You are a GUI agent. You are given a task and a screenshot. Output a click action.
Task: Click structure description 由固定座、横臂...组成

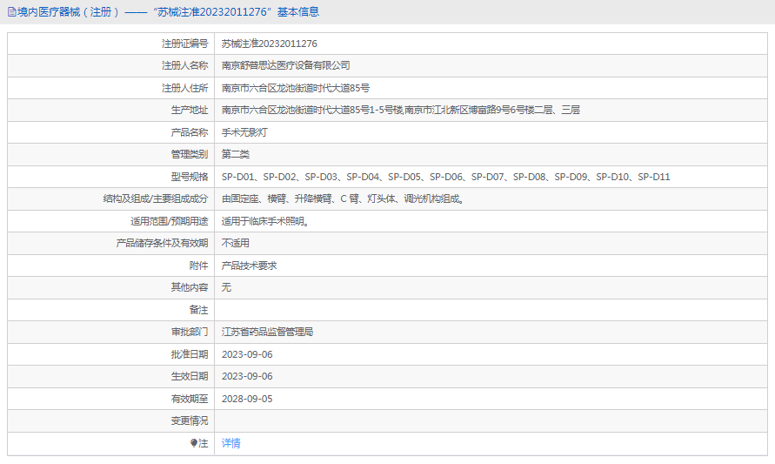point(343,198)
